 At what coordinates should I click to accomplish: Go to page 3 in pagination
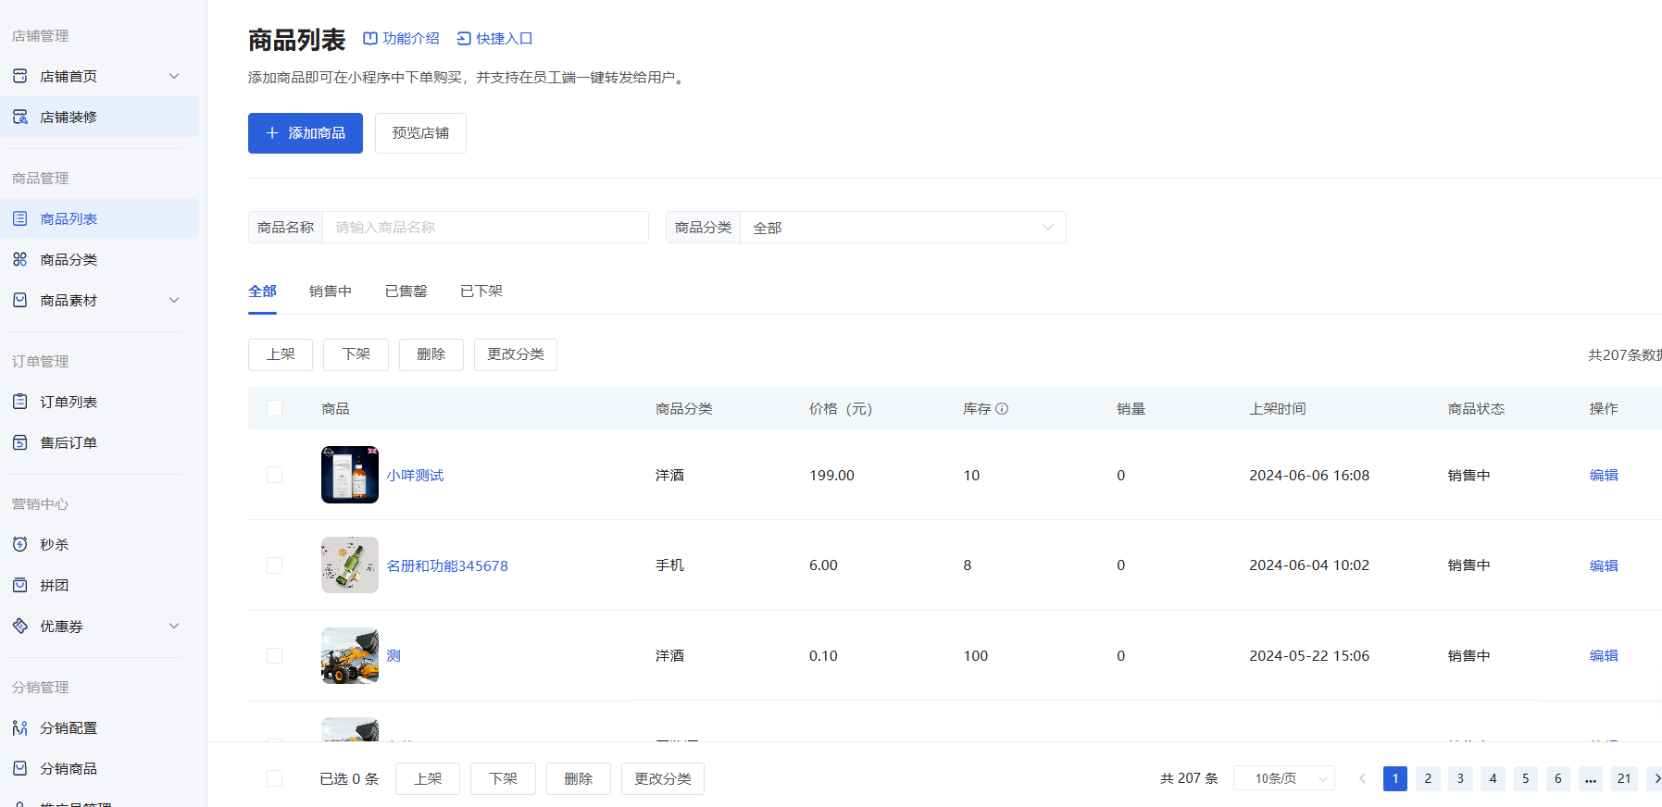1460,778
